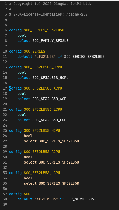This screenshot has width=119, height=210.
Task: Click select keyword on line 15
Action: click(x=24, y=78)
